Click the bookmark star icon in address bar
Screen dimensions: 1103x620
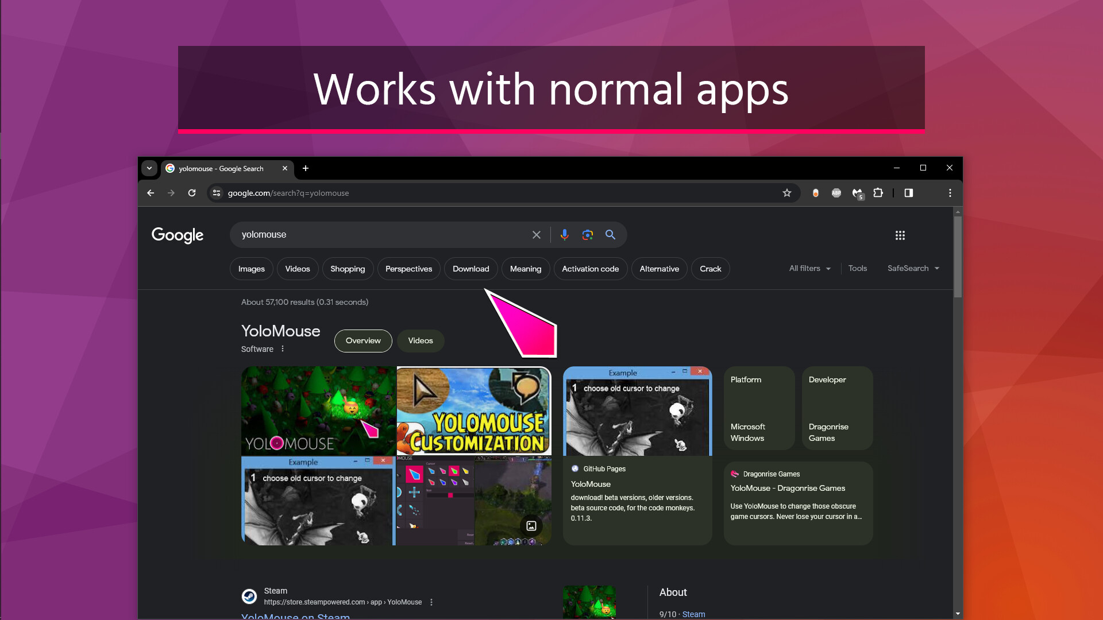786,192
